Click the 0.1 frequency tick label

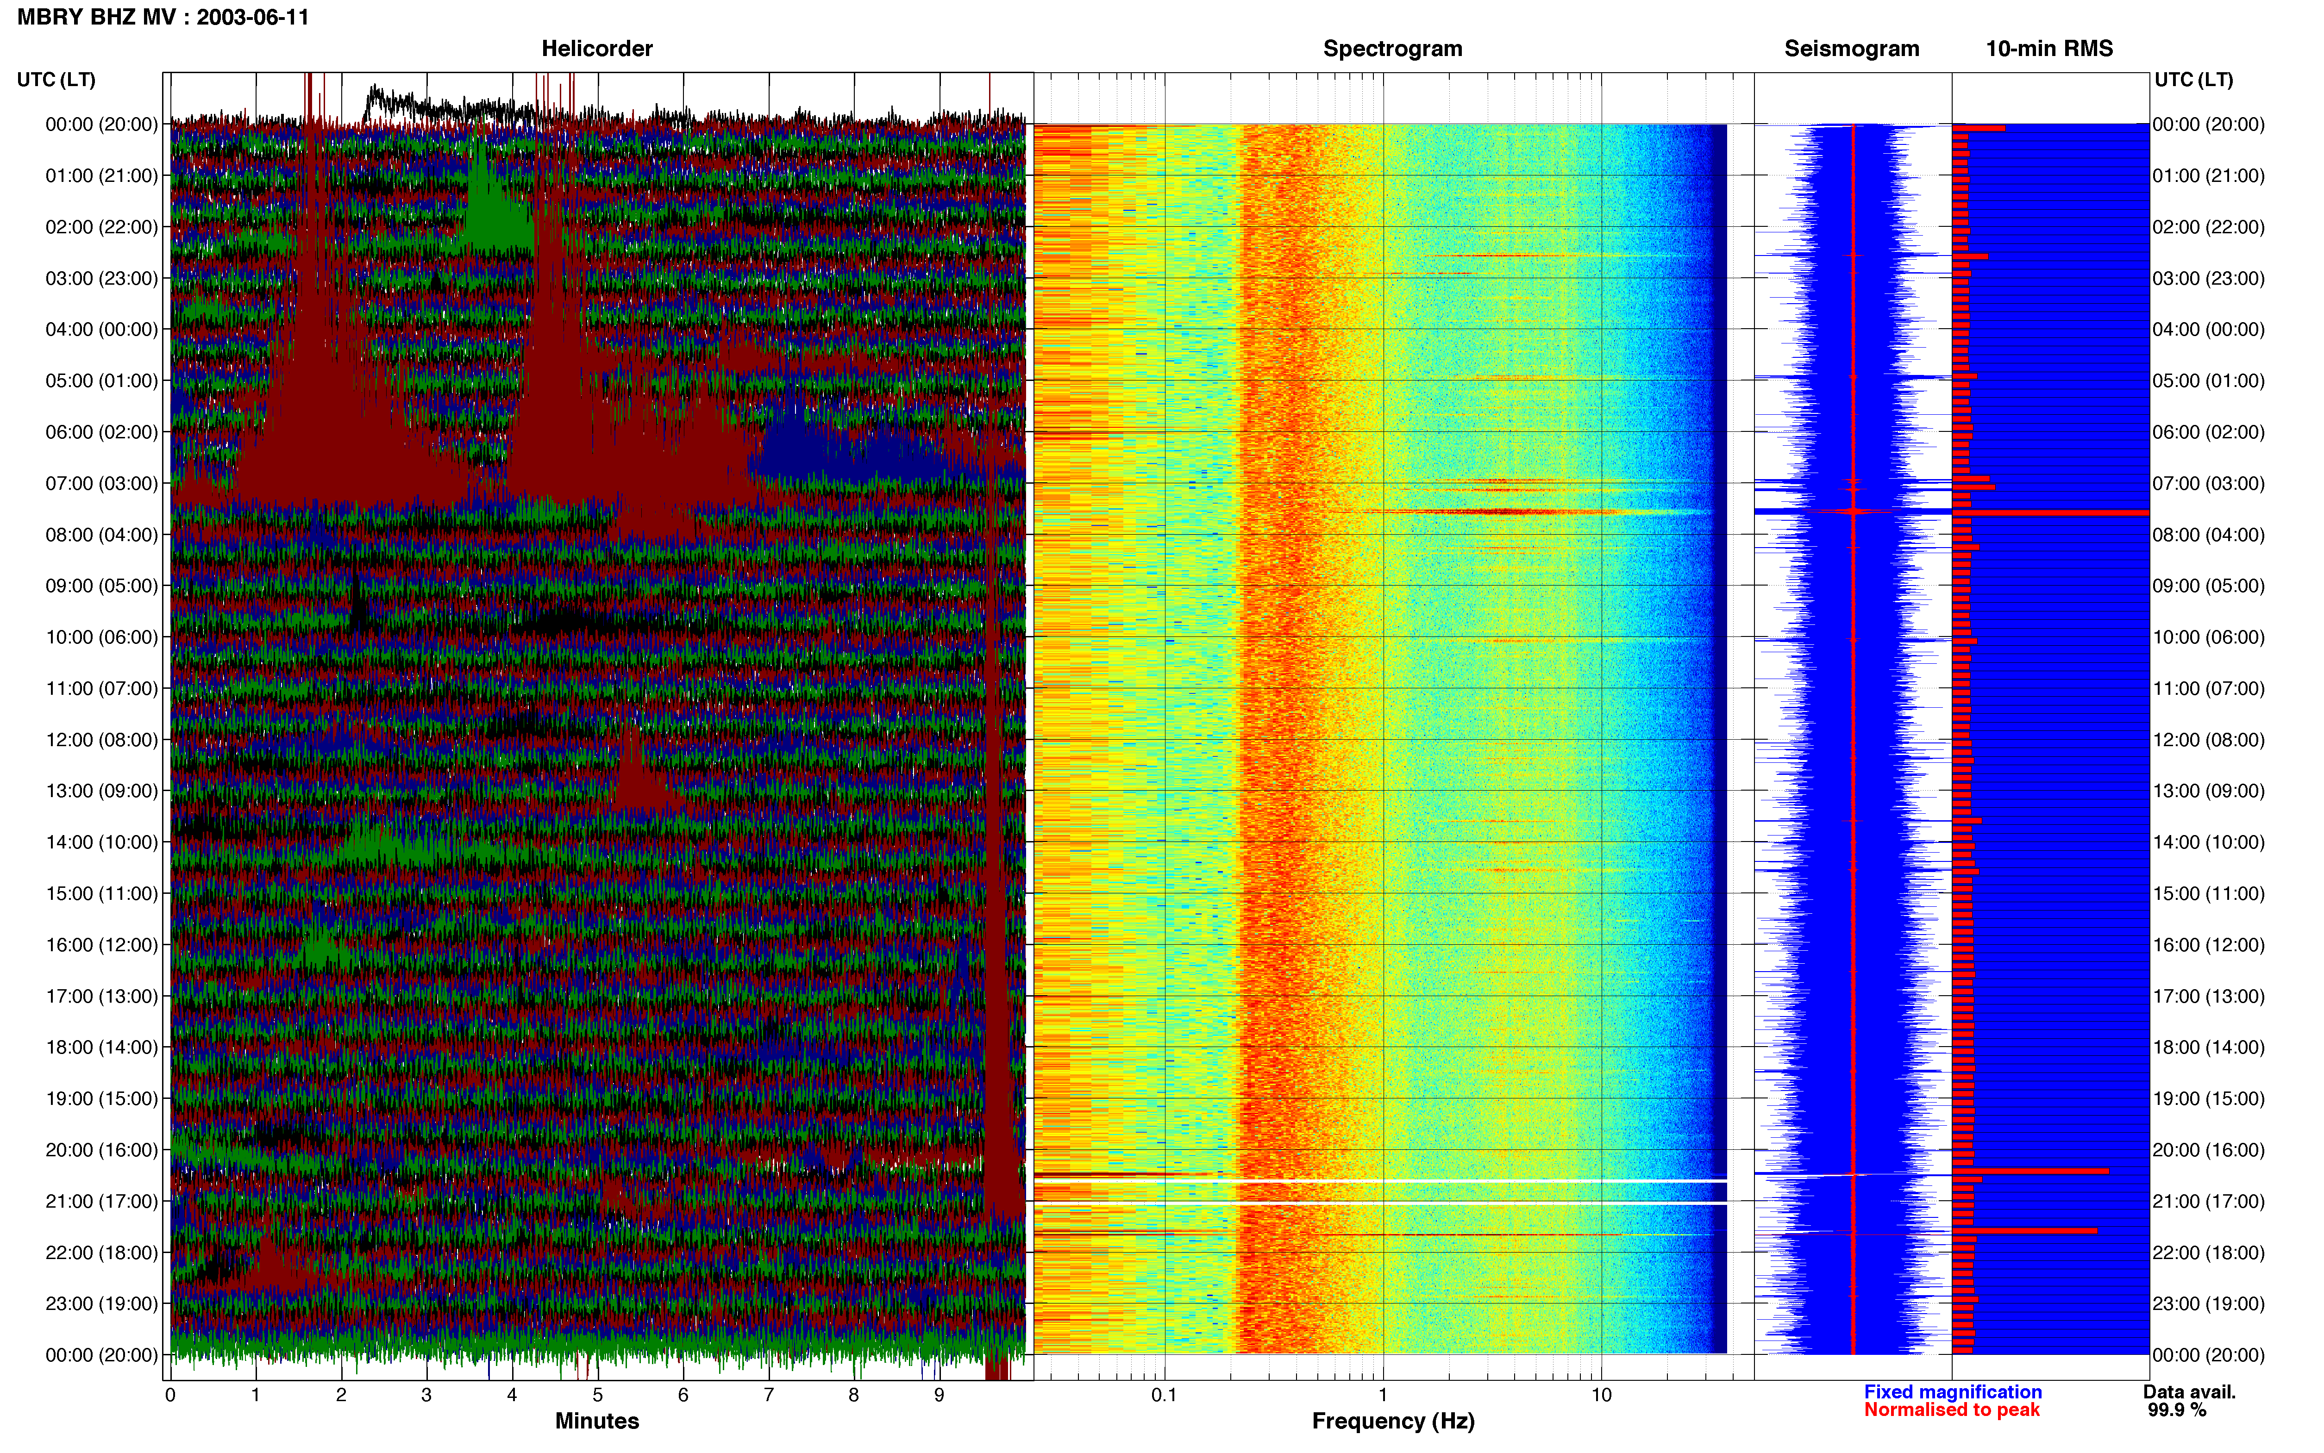tap(1164, 1394)
